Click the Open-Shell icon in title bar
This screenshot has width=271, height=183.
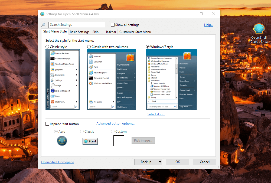[x=42, y=14]
